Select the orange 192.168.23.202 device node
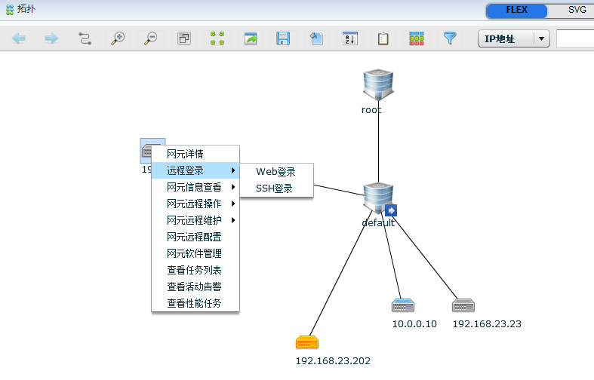The image size is (594, 380). [x=307, y=343]
